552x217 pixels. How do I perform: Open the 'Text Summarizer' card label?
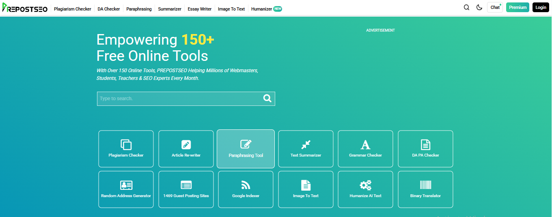tap(306, 155)
